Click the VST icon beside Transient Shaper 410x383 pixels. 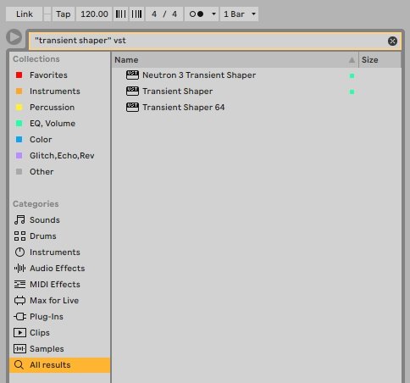[132, 92]
